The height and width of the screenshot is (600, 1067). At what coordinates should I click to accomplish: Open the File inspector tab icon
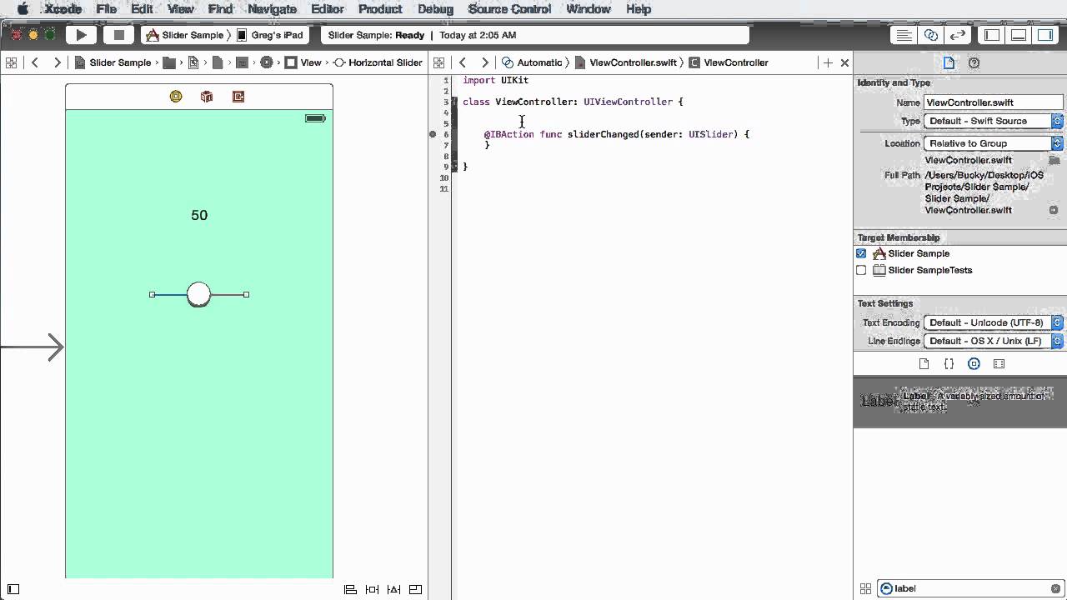[949, 62]
